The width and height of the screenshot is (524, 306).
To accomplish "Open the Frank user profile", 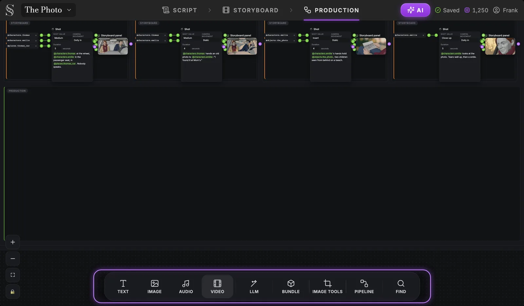I will (505, 10).
